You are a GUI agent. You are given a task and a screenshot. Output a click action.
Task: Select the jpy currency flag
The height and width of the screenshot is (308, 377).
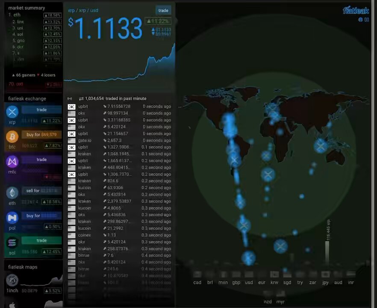point(325,274)
